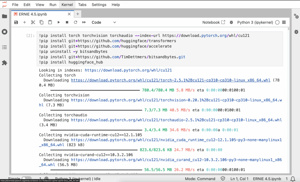Copy the selected cell
Viewport: 300px width, 182px height.
tap(41, 22)
